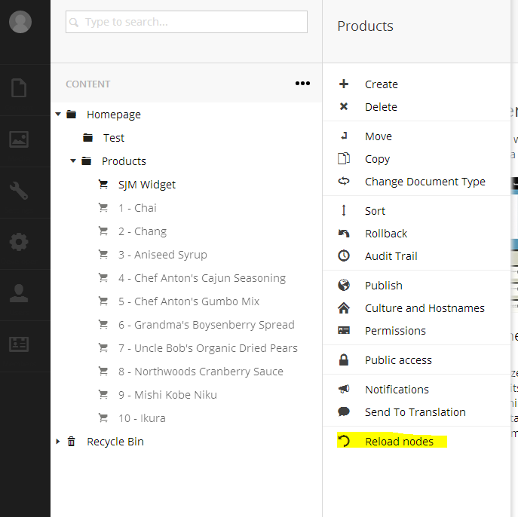This screenshot has height=517, width=518.
Task: Collapse the Products tree node arrow
Action: 73,161
